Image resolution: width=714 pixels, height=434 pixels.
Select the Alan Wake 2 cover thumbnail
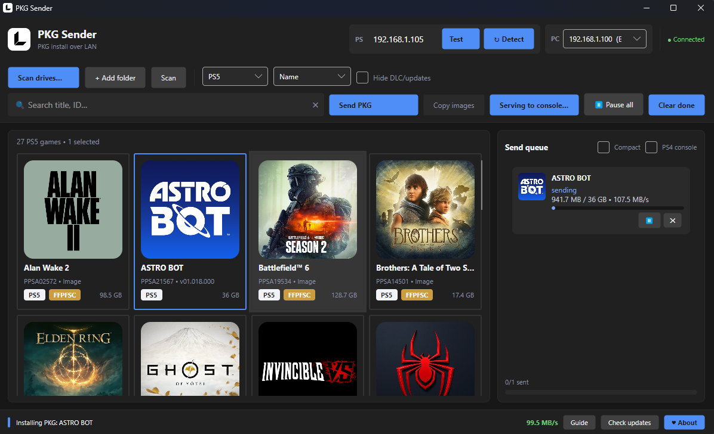[x=73, y=209]
